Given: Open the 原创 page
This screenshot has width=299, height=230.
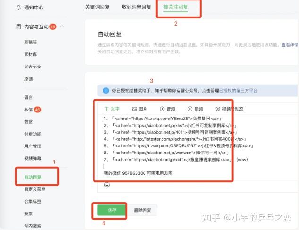Looking at the screenshot, I should 28,79.
